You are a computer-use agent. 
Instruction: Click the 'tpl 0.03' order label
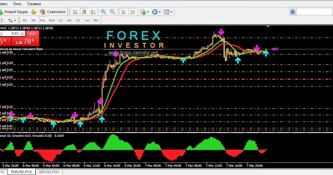click(7, 77)
